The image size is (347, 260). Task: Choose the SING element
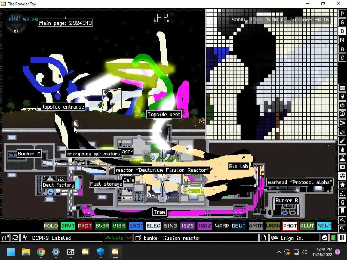(x=170, y=226)
